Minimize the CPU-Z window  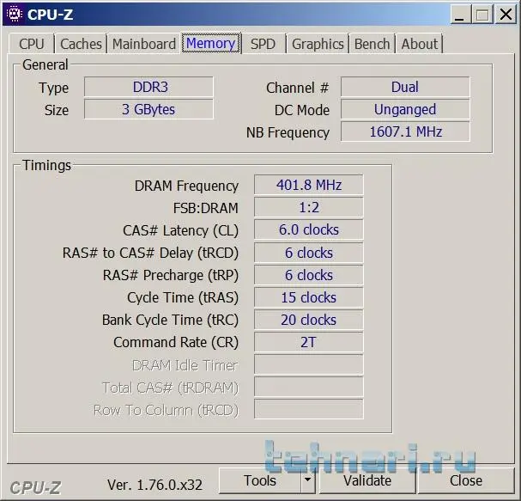tap(460, 15)
